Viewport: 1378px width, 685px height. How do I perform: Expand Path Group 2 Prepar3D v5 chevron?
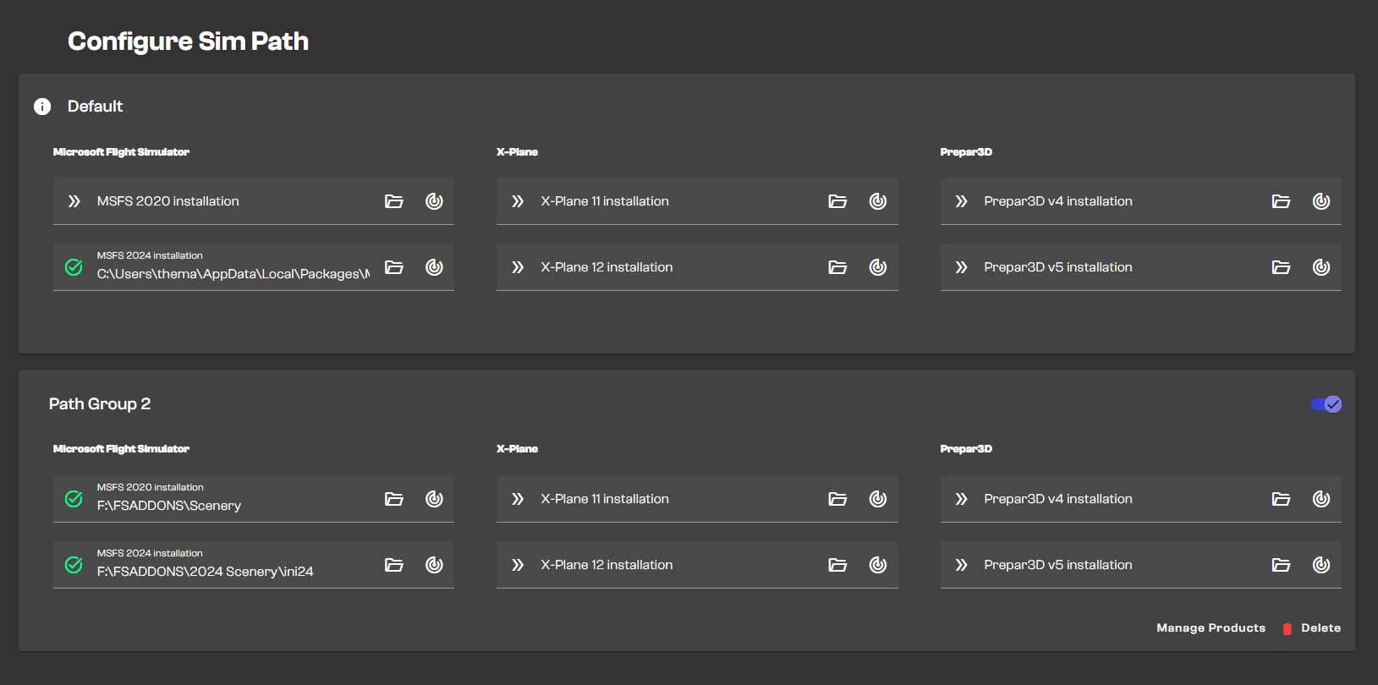pyautogui.click(x=961, y=565)
